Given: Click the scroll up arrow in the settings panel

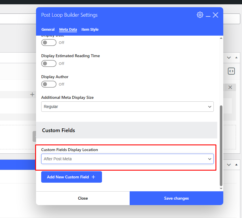Looking at the screenshot, I should tap(221, 38).
